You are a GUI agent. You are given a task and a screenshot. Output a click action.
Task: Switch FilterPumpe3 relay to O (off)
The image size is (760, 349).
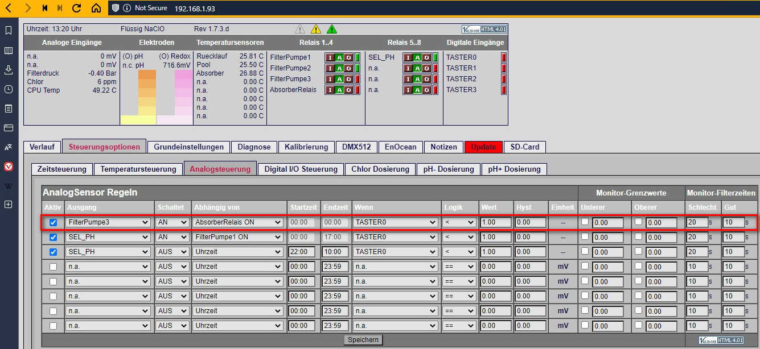[x=348, y=79]
